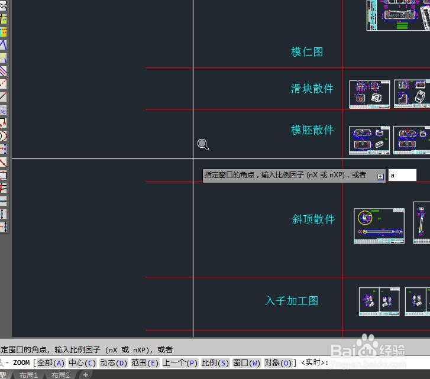Image resolution: width=430 pixels, height=379 pixels.
Task: Select the red arrow with vertical arrows tool
Action: coord(3,227)
